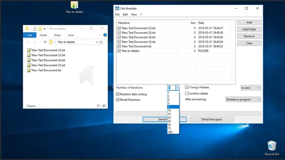This screenshot has height=160, width=285.
Task: Click the new folder icon in Explorer quick access toolbar
Action: [40, 29]
